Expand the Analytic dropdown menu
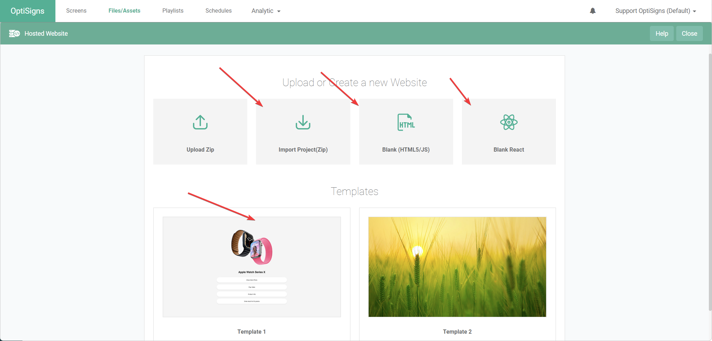 click(x=266, y=11)
